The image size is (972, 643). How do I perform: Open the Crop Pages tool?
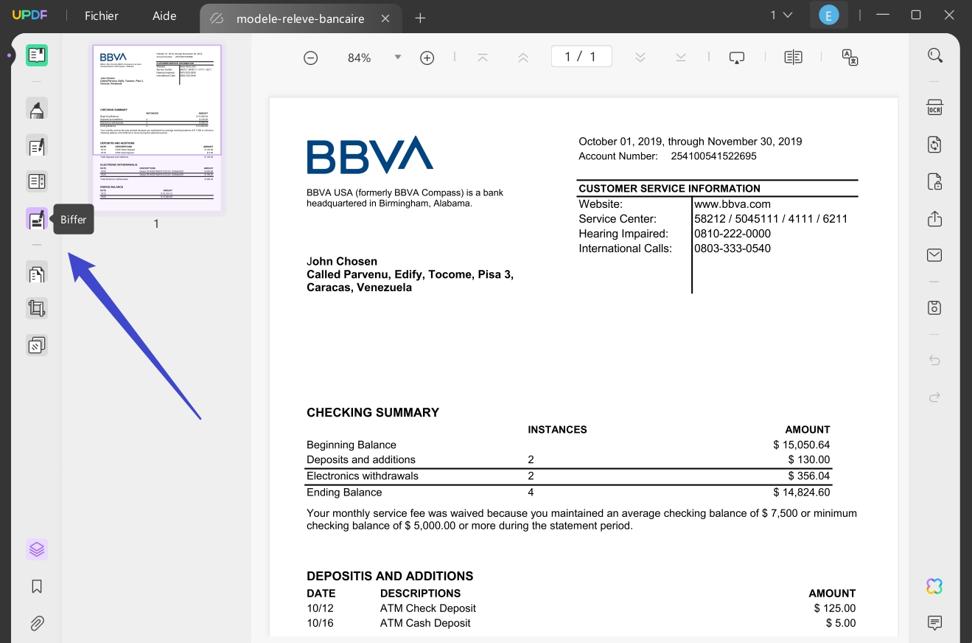(x=37, y=308)
